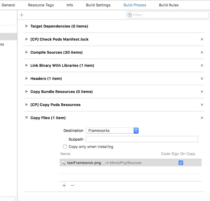
Task: Click Compile Sources (30 items) title
Action: coord(56,52)
